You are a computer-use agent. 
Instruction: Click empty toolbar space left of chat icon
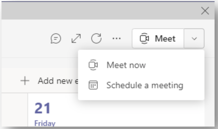tap(26, 38)
